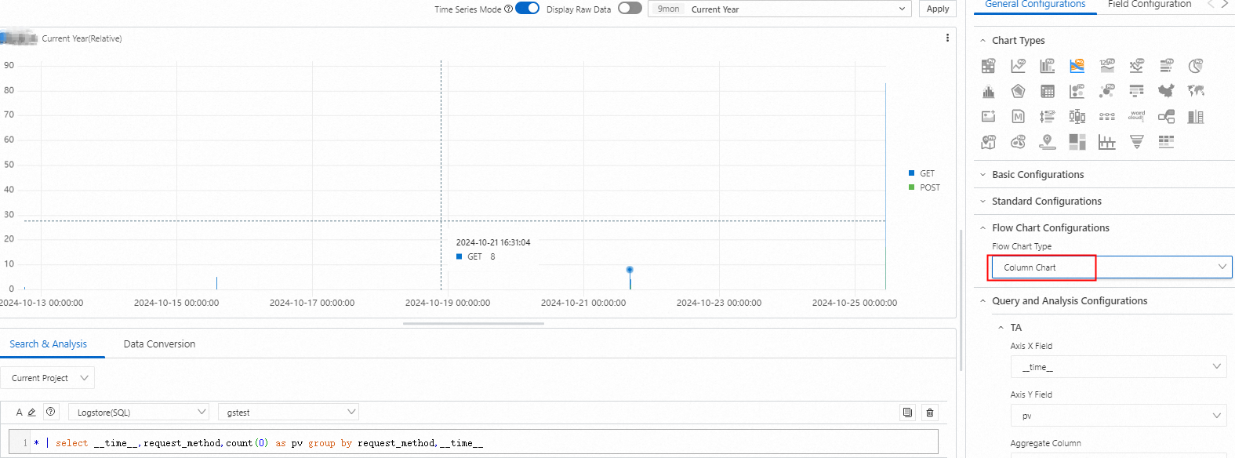
Task: Click the data point near 2024-10-21
Action: click(x=630, y=270)
